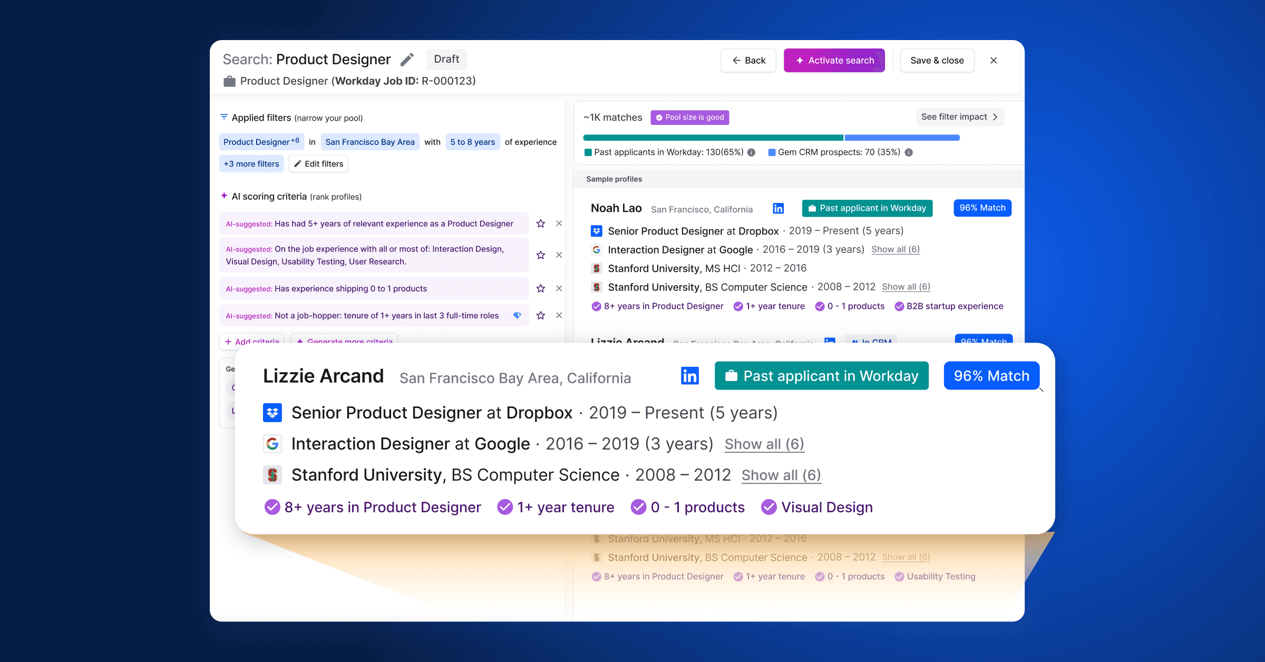Click the blue Gem CRM prospects bar segment
Viewport: 1265px width, 662px height.
[x=901, y=138]
